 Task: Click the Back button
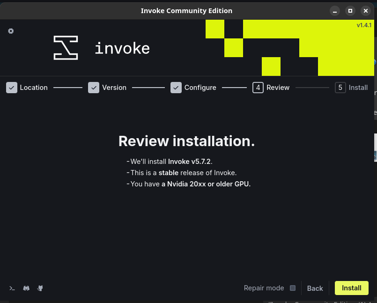[x=315, y=288]
